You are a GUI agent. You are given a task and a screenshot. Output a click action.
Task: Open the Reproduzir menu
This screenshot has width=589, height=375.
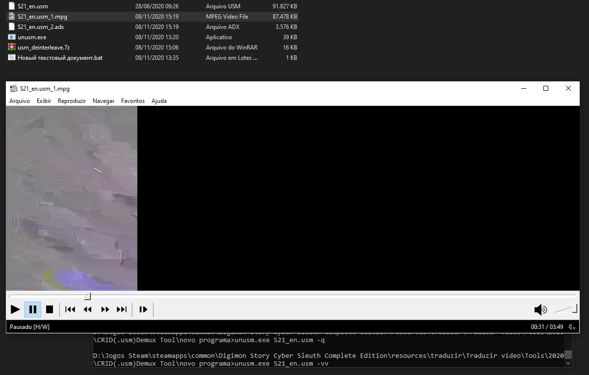[72, 101]
